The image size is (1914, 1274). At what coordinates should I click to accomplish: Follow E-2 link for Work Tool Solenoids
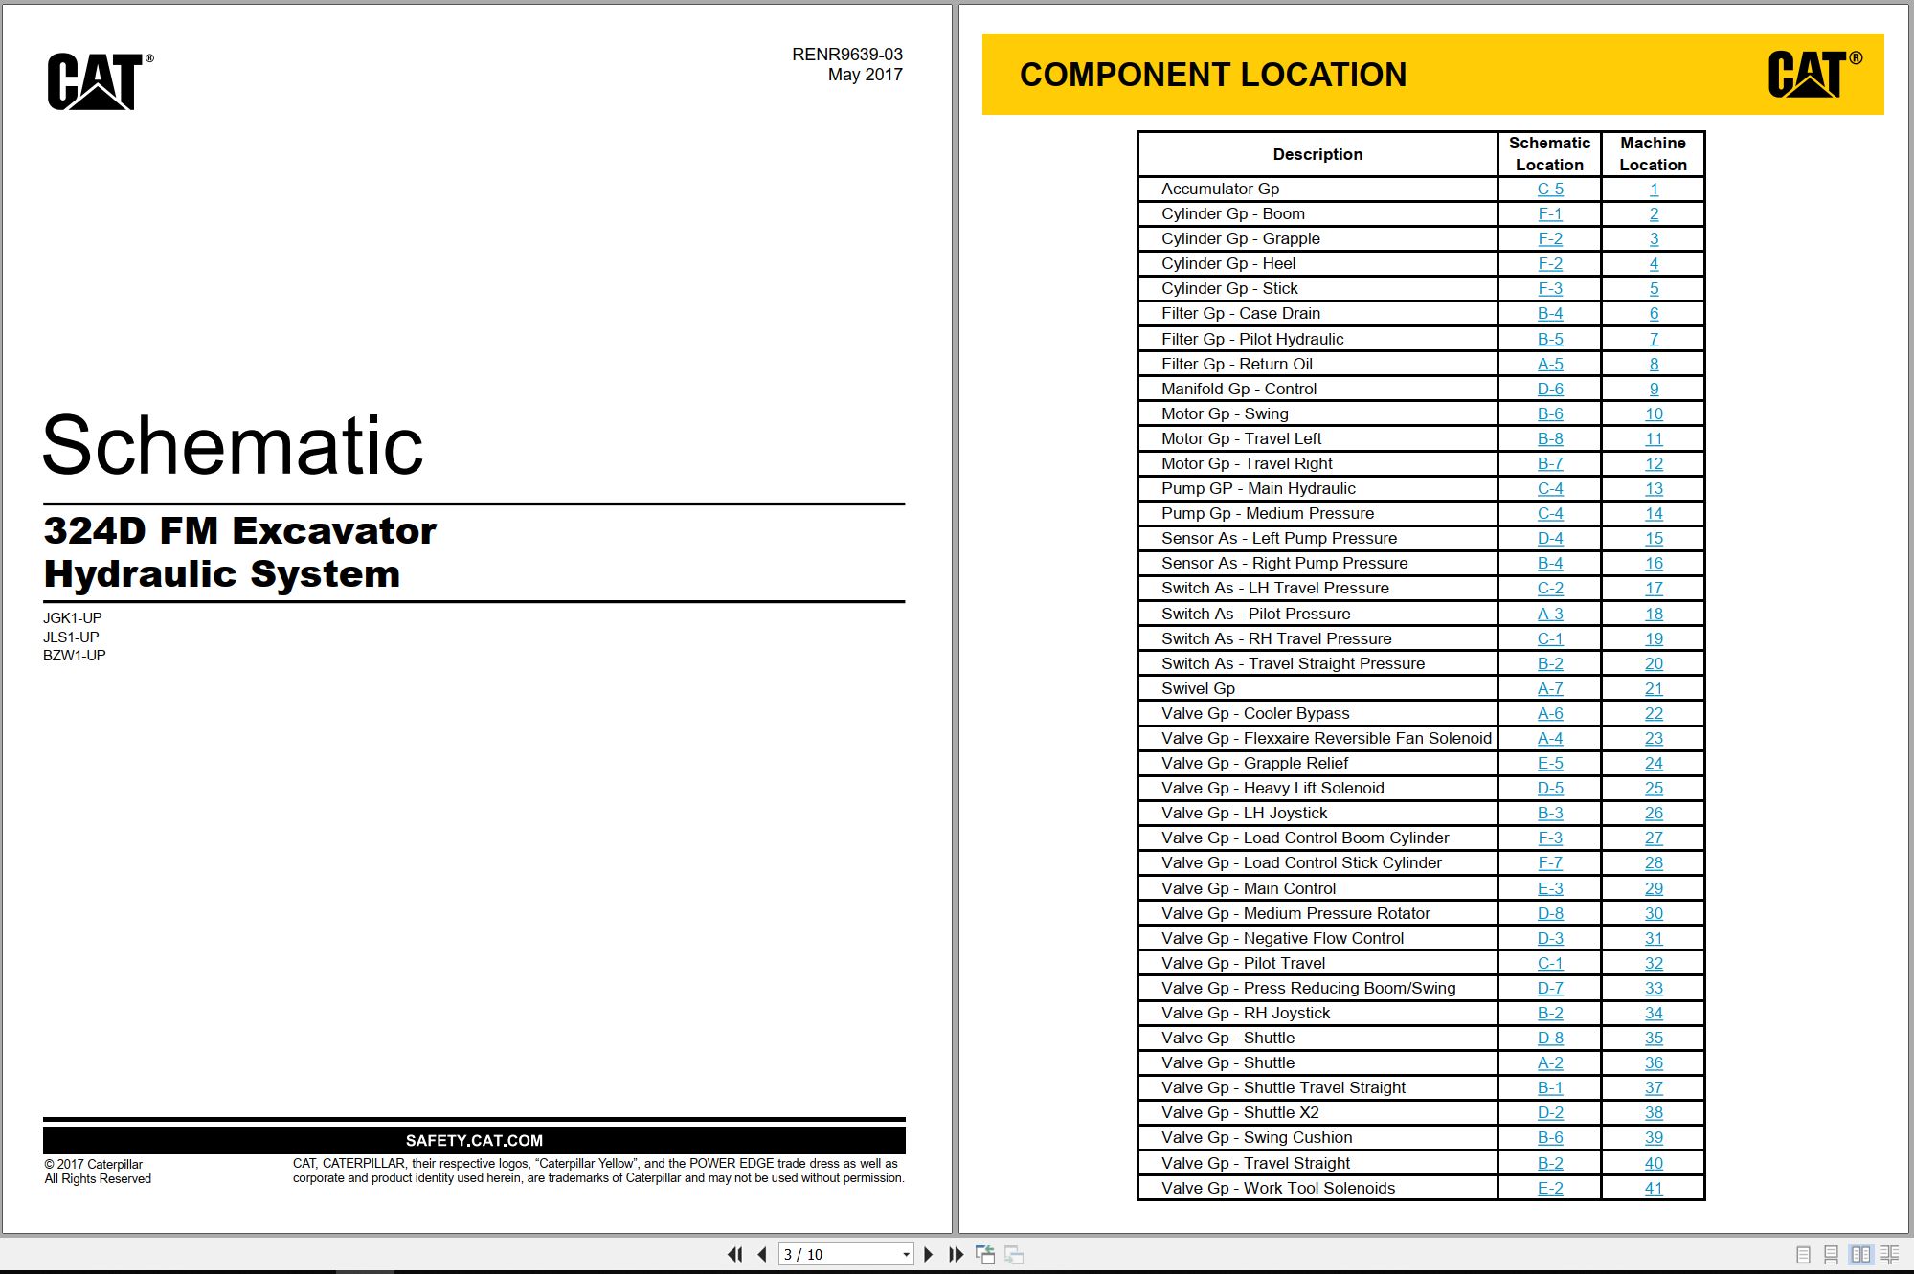pos(1550,1188)
